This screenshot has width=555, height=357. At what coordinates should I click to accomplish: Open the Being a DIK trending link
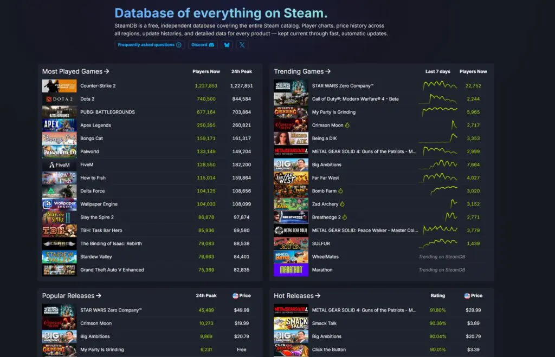click(324, 138)
